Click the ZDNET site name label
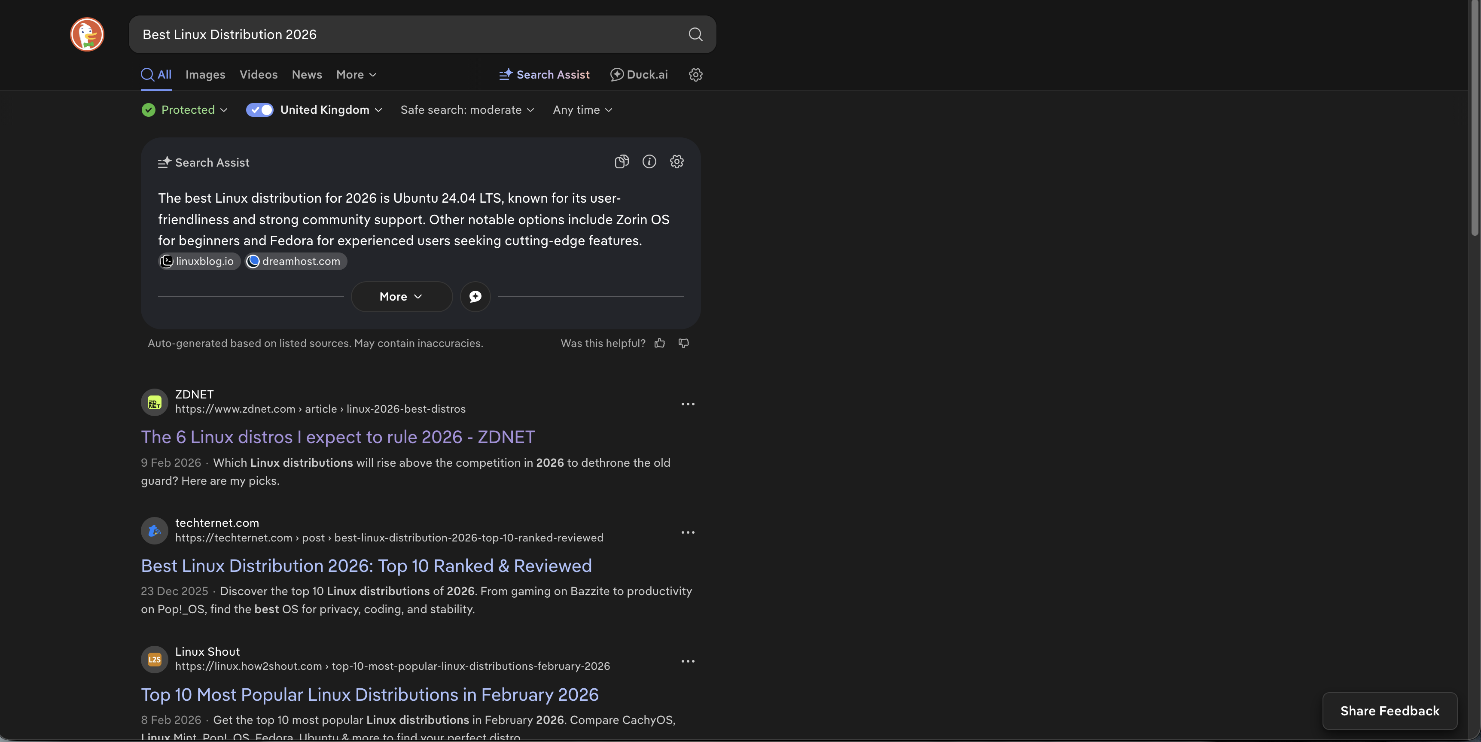Image resolution: width=1481 pixels, height=742 pixels. click(194, 394)
